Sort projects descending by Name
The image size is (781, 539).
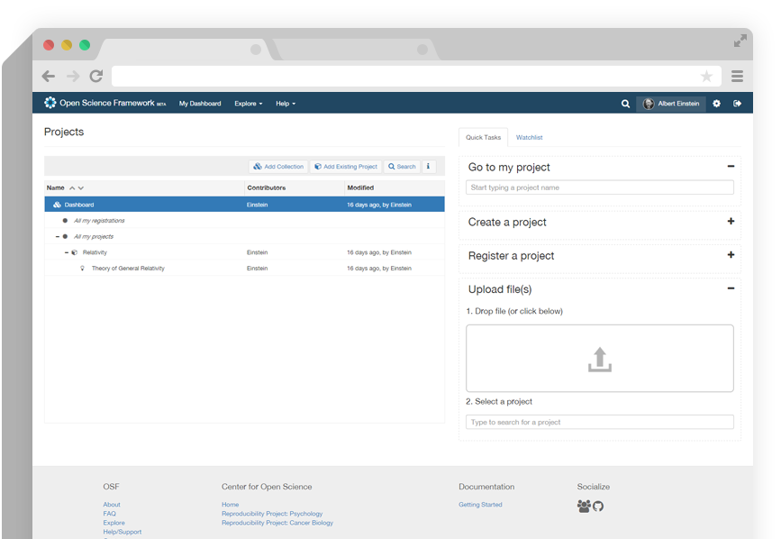click(x=80, y=187)
